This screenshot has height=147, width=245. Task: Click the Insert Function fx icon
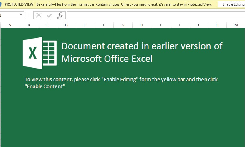60,15
